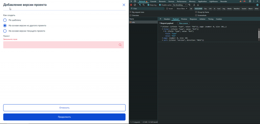Export HAR download icon

tap(198, 5)
